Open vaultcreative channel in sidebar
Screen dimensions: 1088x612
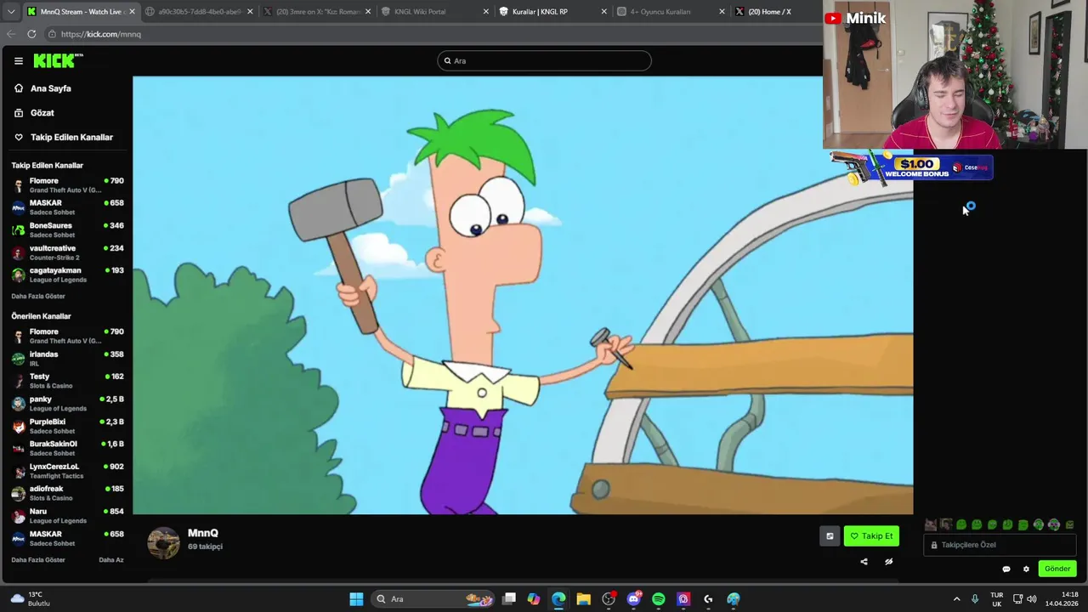click(x=68, y=252)
